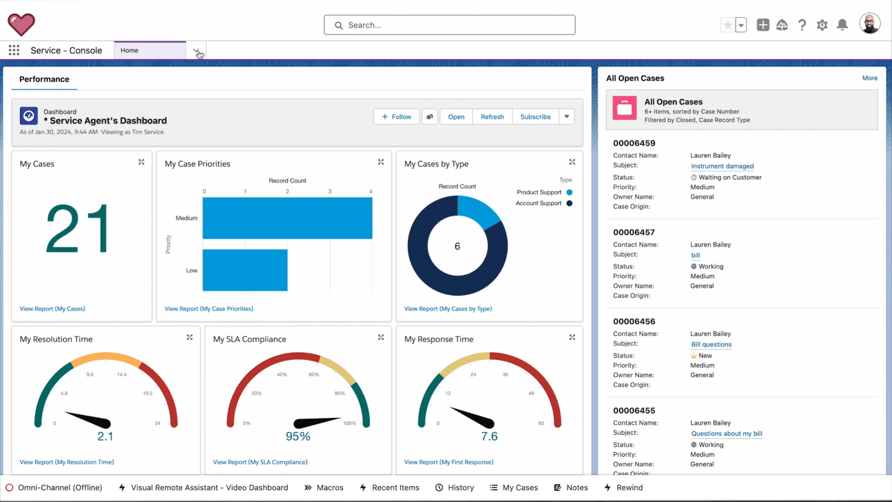This screenshot has height=502, width=892.
Task: Open the History utility panel
Action: (x=460, y=487)
